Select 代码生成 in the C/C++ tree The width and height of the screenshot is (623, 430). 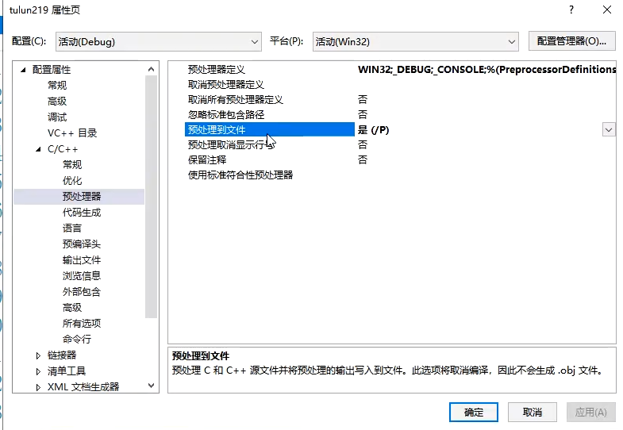pos(81,213)
